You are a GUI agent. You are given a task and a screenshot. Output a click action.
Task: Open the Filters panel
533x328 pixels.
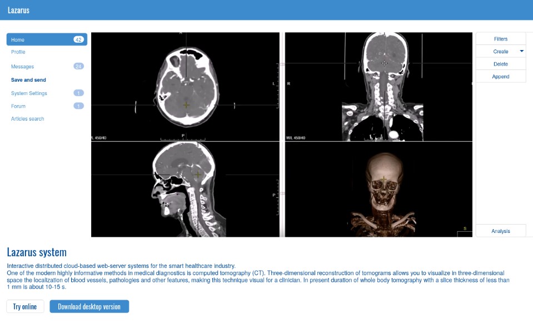point(500,39)
